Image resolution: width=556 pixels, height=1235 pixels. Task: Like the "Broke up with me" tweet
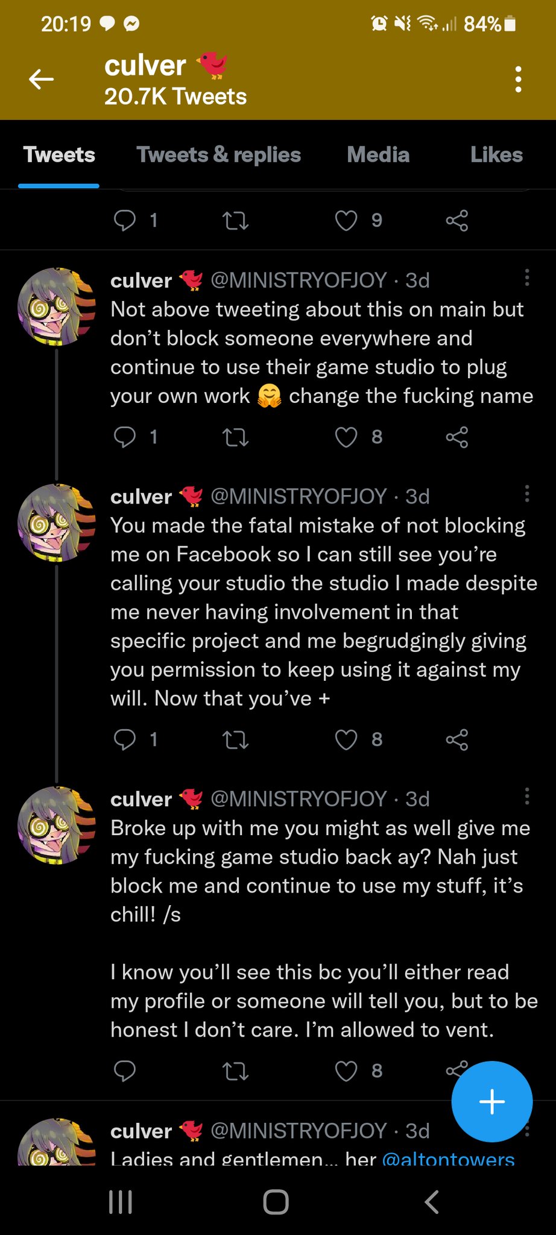pyautogui.click(x=346, y=1071)
